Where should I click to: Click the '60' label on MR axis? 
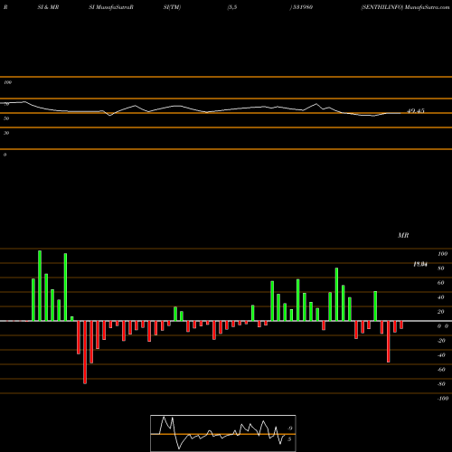click(441, 283)
